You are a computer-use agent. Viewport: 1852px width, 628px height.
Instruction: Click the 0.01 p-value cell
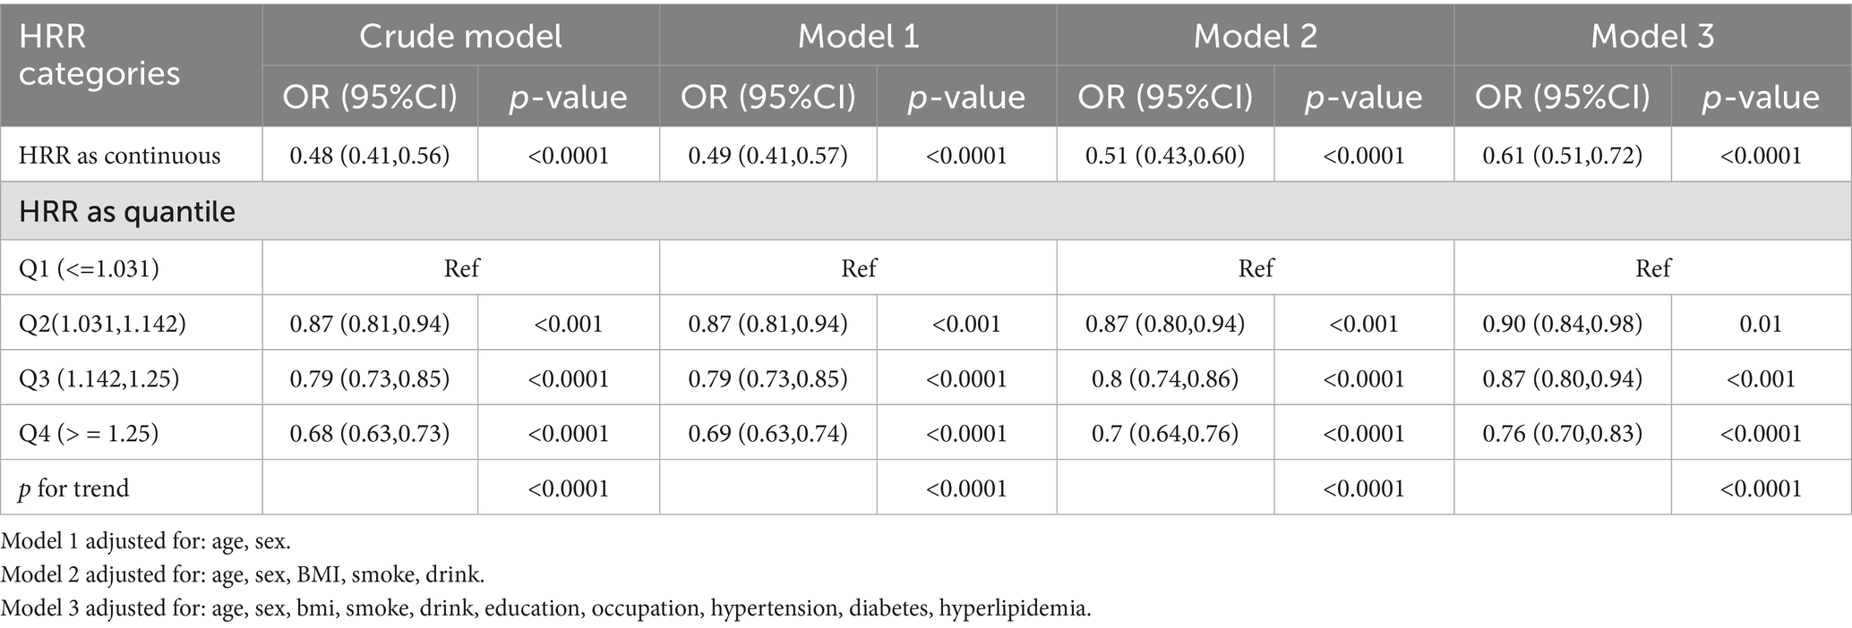coord(1761,324)
